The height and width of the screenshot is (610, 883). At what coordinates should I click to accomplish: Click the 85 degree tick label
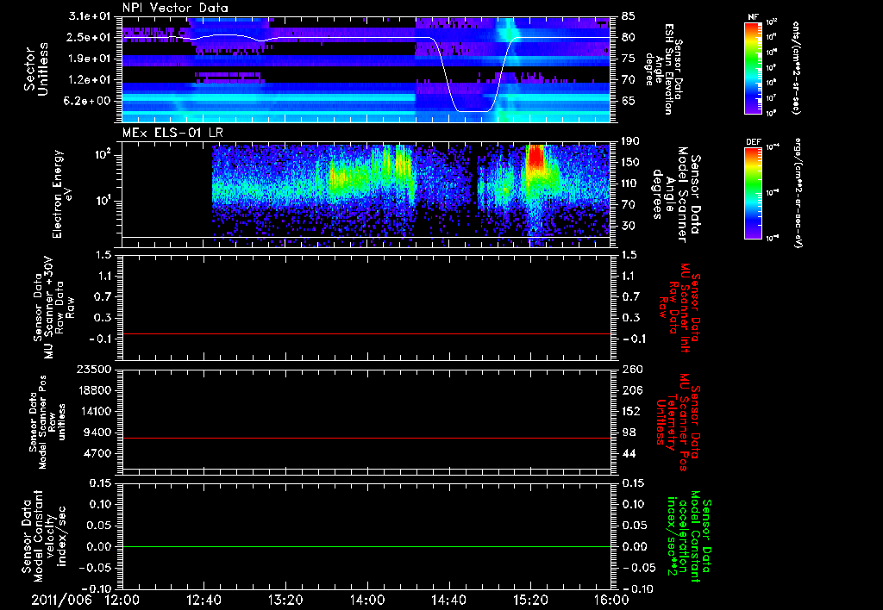pos(629,16)
